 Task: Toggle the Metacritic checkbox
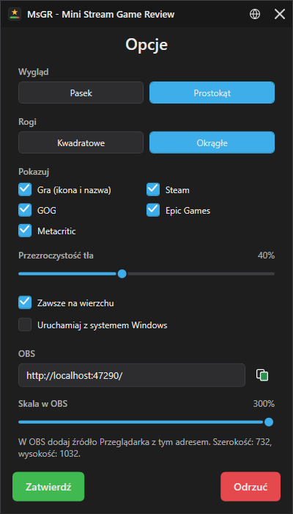(25, 231)
